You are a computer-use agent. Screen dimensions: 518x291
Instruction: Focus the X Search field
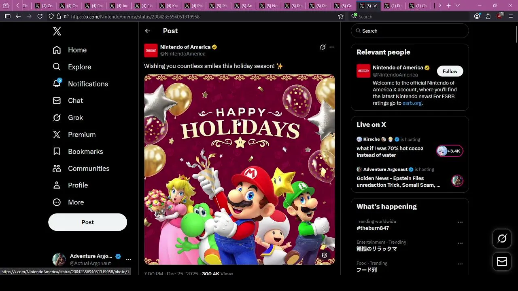[x=410, y=31]
